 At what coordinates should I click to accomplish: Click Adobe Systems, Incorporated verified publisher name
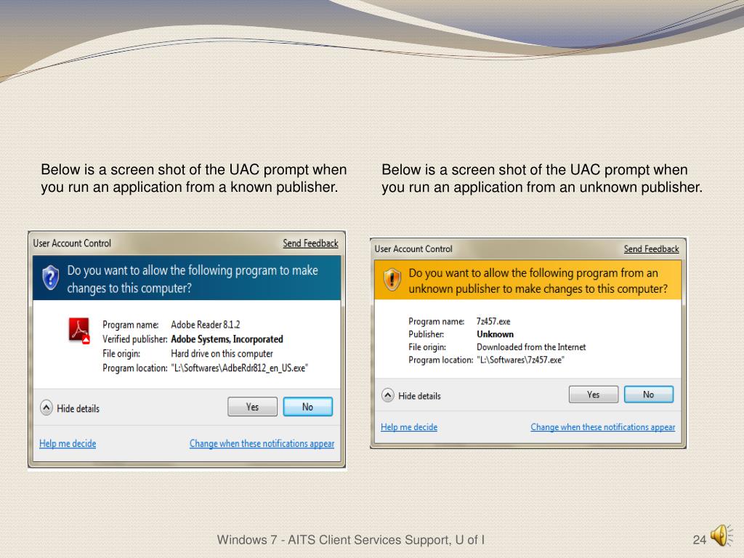227,339
